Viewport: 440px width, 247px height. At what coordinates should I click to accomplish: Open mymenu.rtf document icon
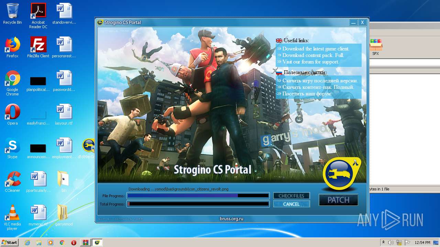click(x=38, y=215)
